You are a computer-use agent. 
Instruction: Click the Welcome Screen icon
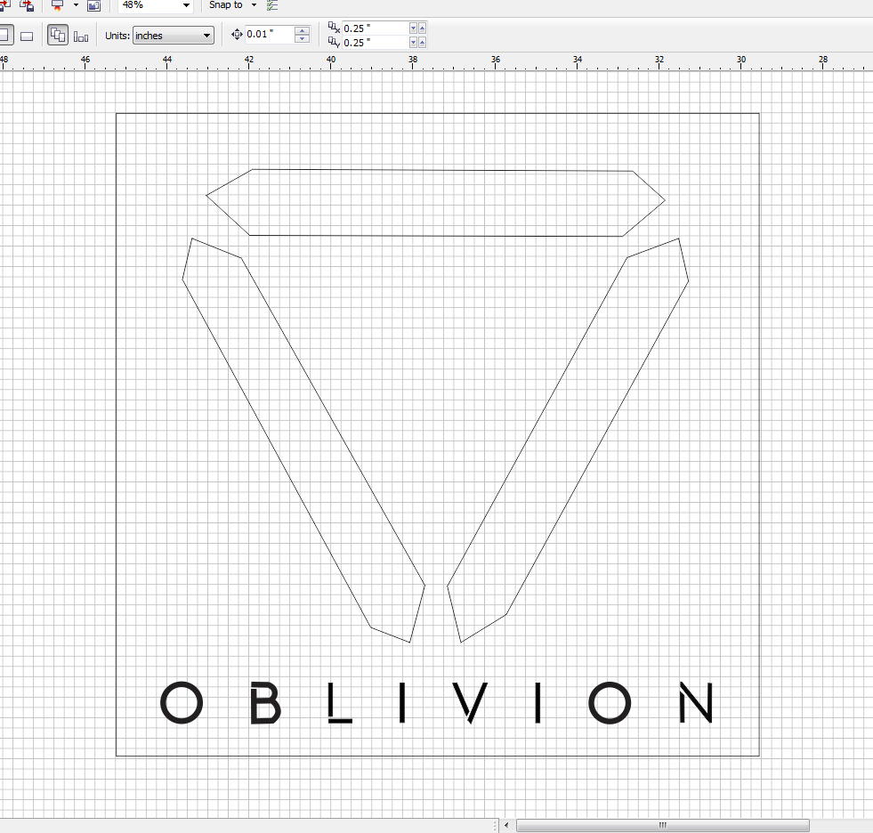click(94, 5)
